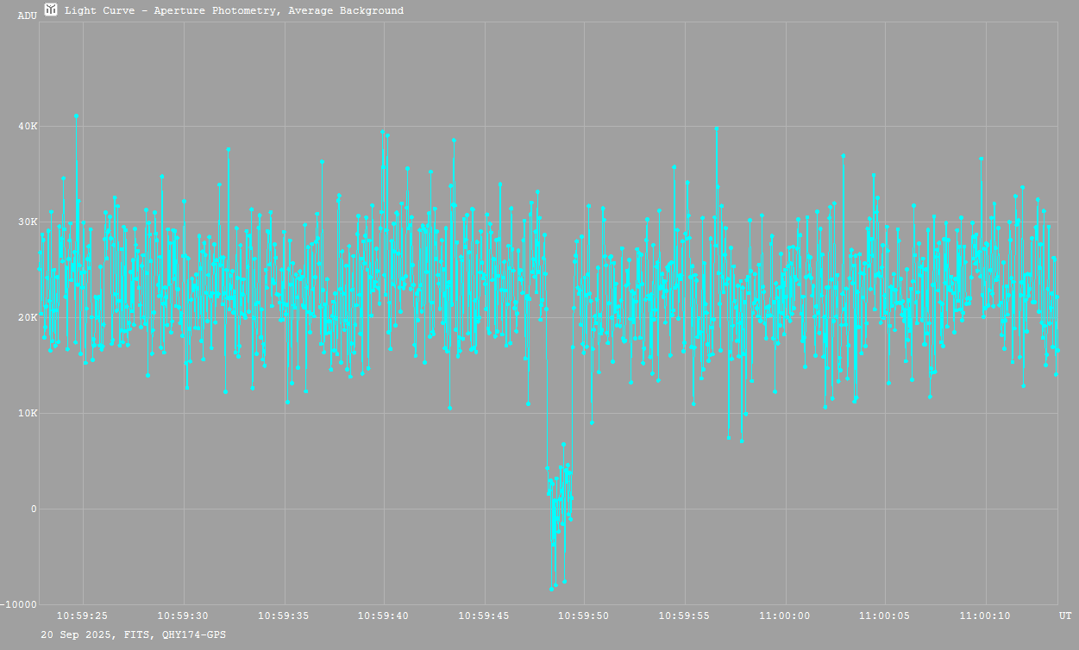Select the 10:59:25 time axis label
The height and width of the screenshot is (650, 1079).
point(82,616)
